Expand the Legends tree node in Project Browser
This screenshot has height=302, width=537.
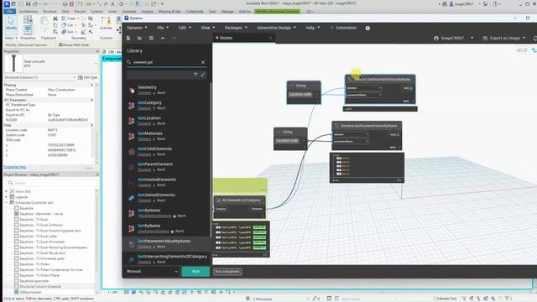[7, 197]
